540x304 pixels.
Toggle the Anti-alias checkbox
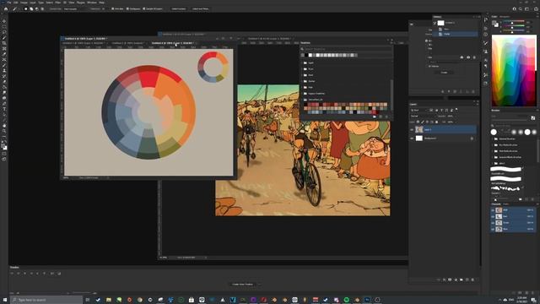tap(112, 9)
